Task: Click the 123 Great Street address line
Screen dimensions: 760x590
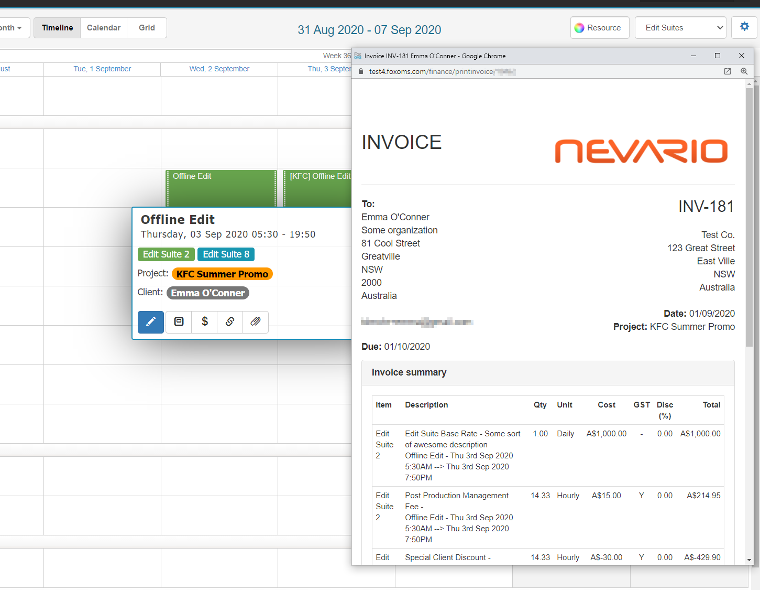Action: pos(701,248)
